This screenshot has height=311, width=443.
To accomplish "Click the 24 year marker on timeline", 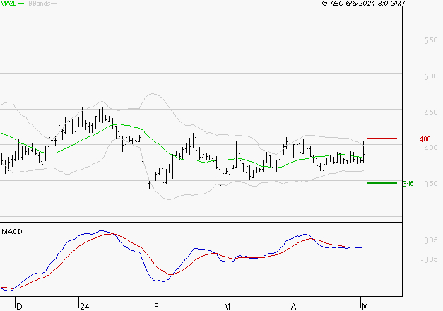I will tap(85, 307).
